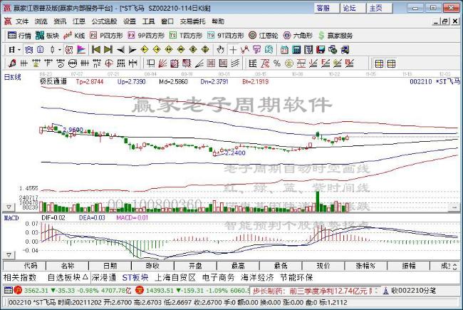Click the yellow diamond left-arrow icon
The height and width of the screenshot is (310, 463).
coord(145,50)
